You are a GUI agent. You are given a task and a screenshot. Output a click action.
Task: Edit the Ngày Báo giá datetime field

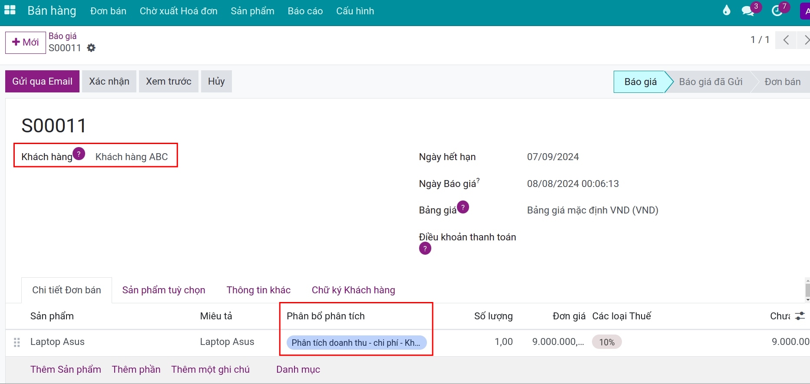click(573, 184)
